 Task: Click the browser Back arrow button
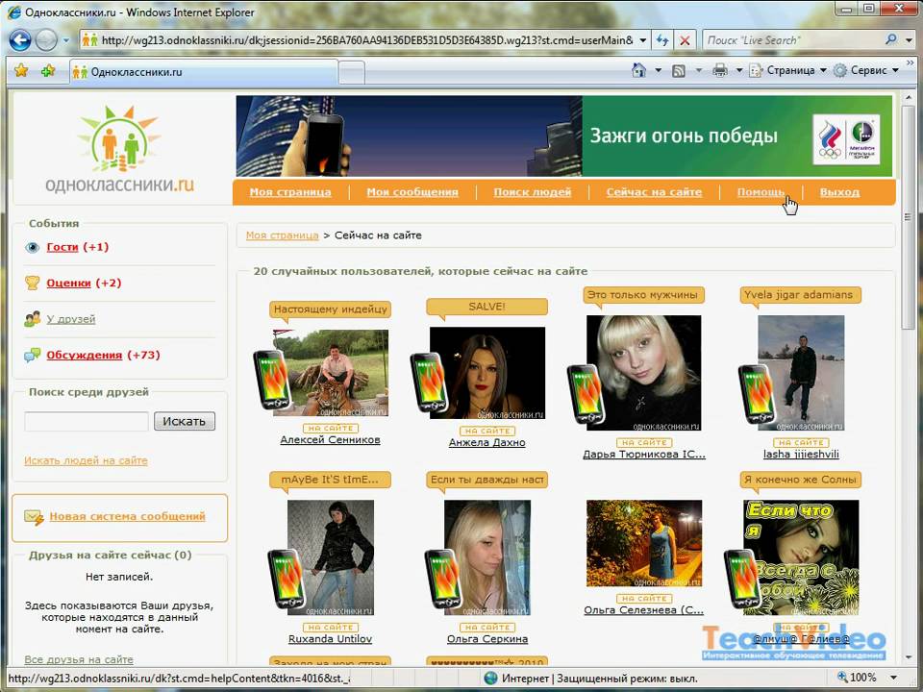[x=20, y=40]
